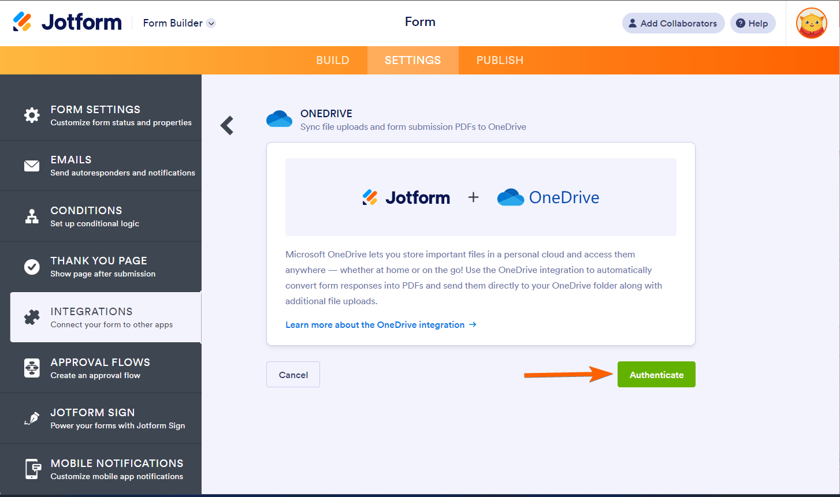Click the Emails envelope icon
Viewport: 840px width, 497px height.
[32, 166]
